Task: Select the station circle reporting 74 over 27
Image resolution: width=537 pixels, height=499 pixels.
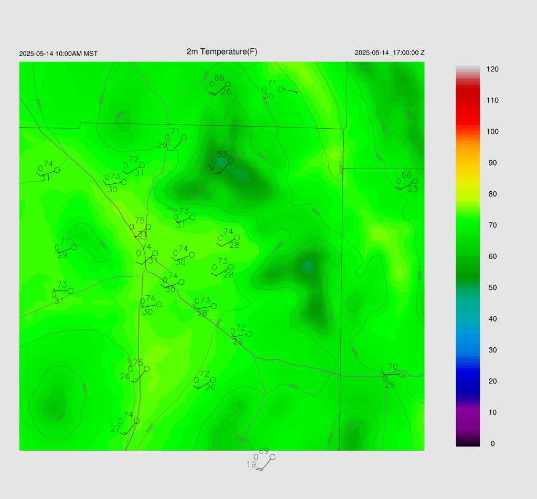Action: pos(137,421)
